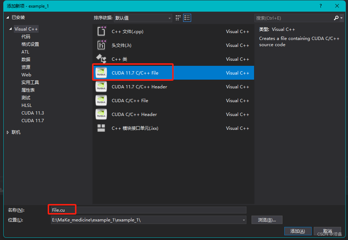Image resolution: width=348 pixels, height=240 pixels.
Task: Select the CUDA 11.3 category
Action: pyautogui.click(x=32, y=113)
